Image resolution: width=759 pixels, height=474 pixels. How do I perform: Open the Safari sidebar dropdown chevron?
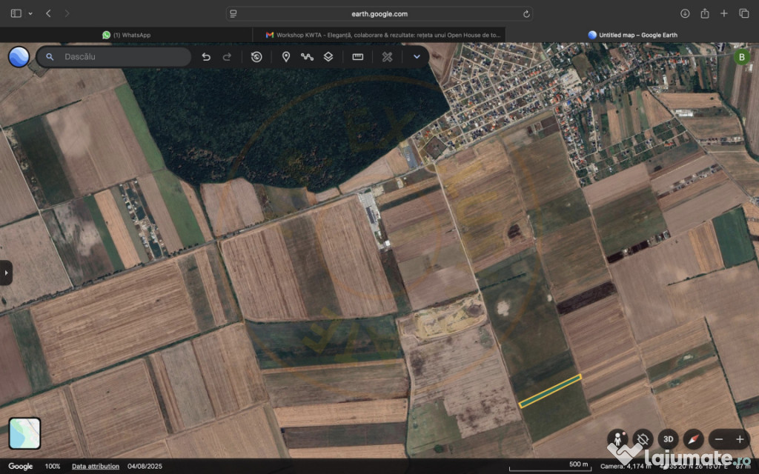(30, 13)
